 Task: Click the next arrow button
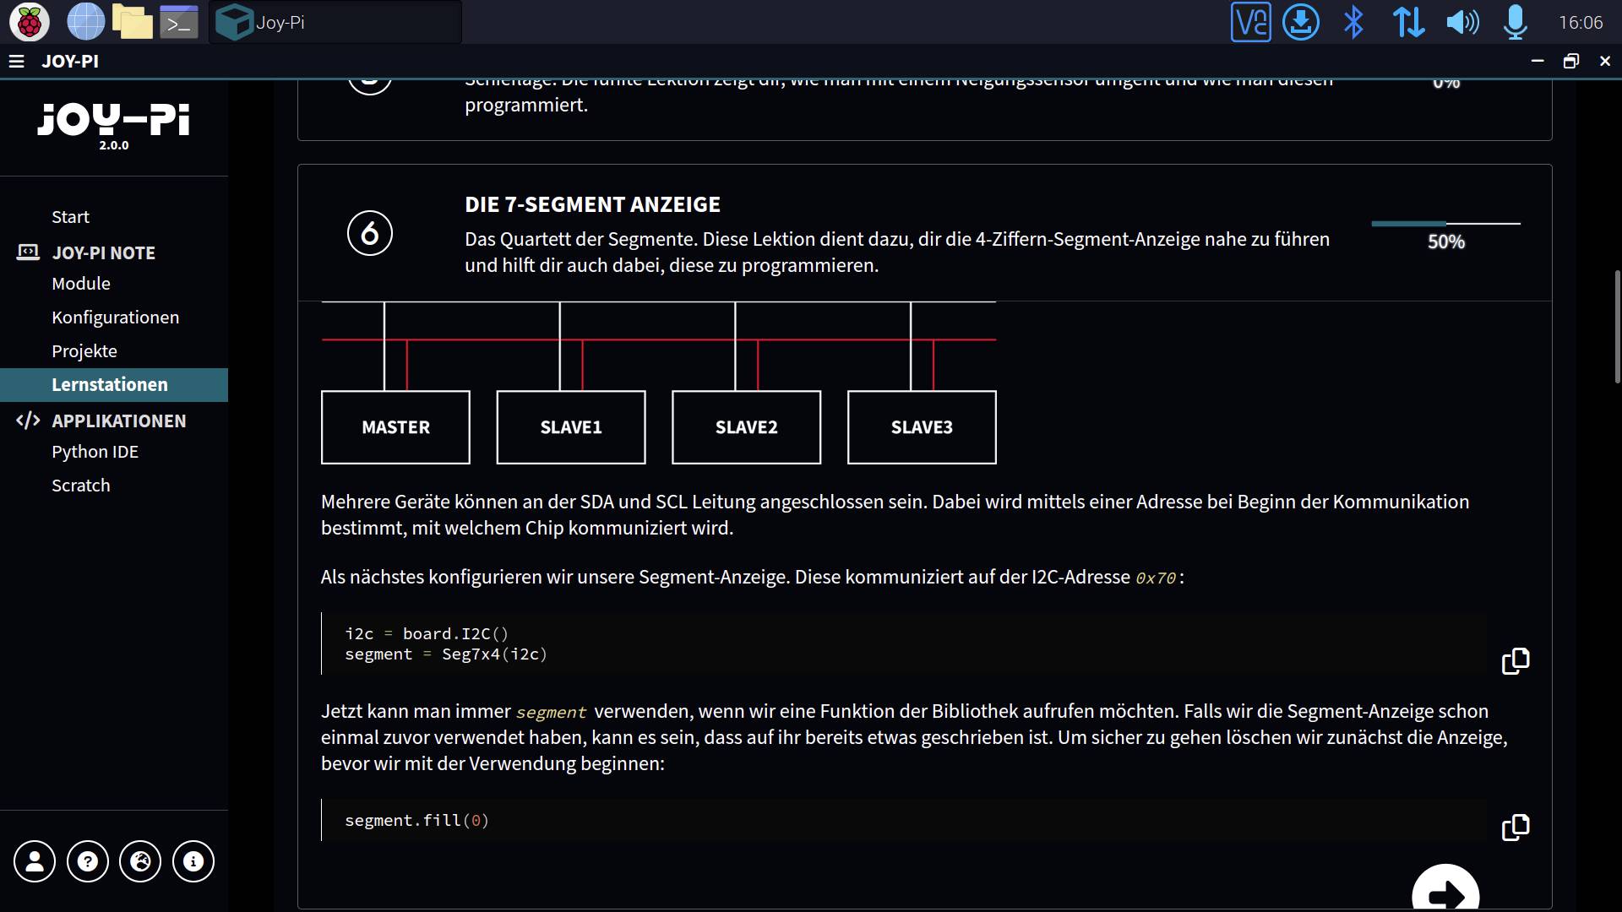tap(1445, 892)
